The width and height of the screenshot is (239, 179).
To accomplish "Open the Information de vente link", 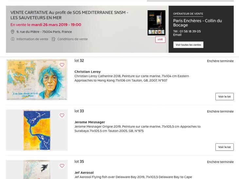I will point(32,39).
